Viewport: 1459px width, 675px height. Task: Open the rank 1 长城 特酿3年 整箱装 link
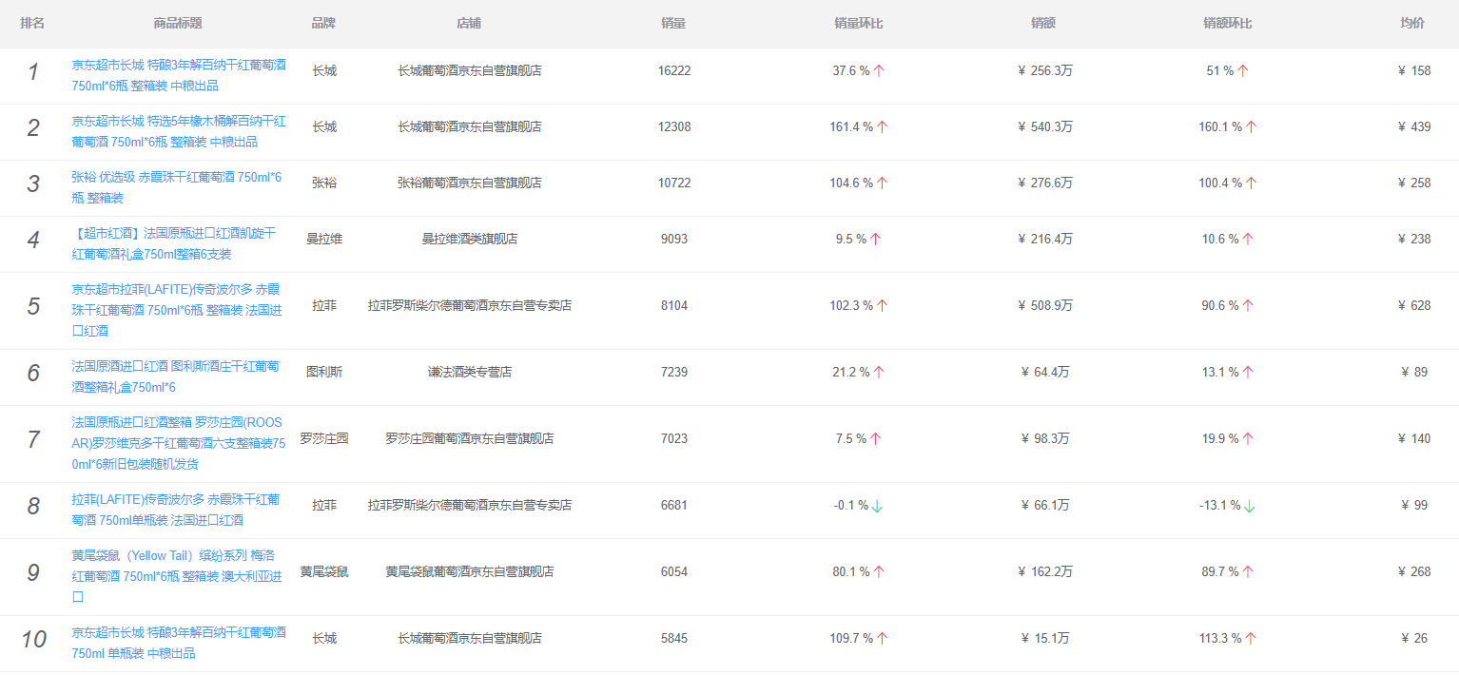[x=178, y=75]
